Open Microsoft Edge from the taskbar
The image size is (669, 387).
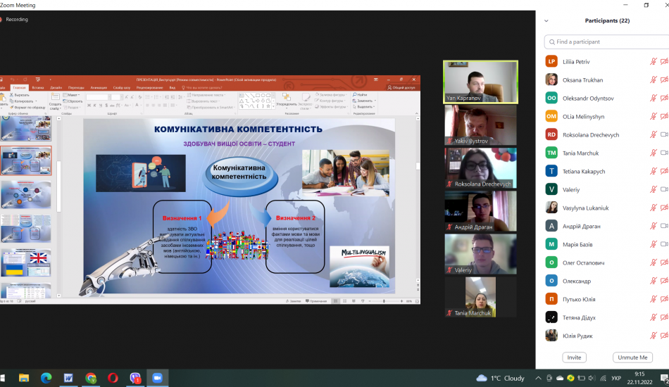46,378
